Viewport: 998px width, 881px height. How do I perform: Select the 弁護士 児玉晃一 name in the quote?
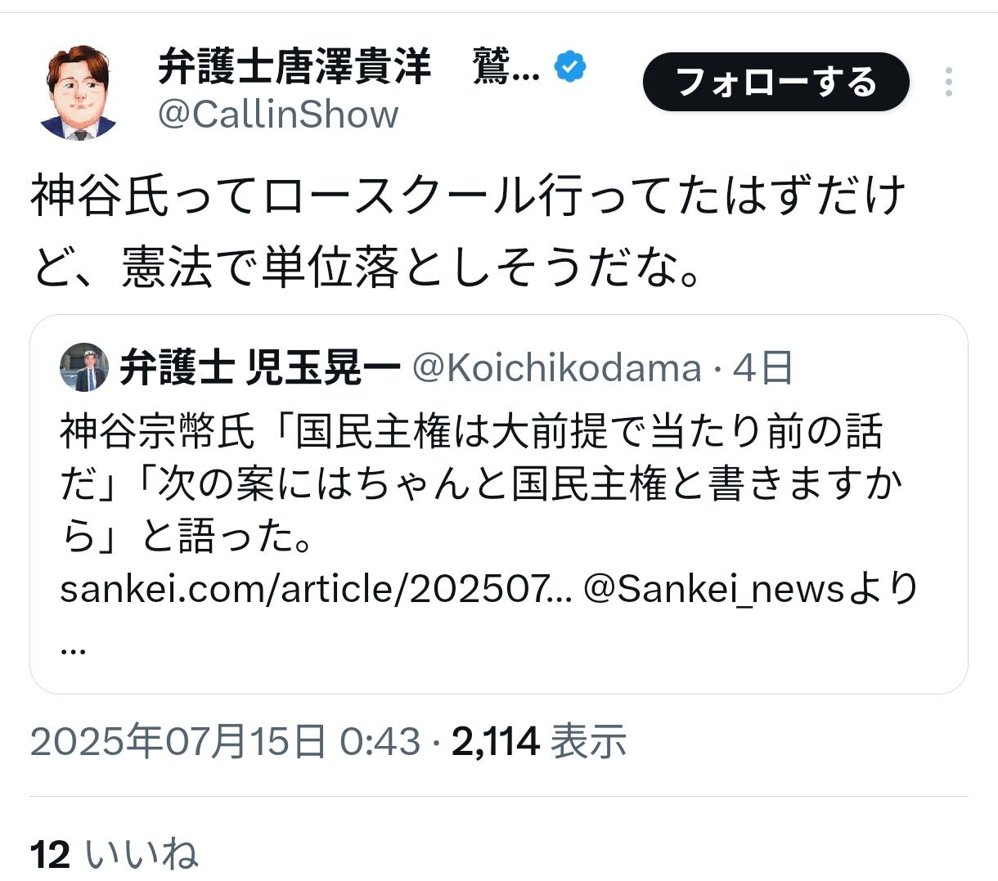coord(259,369)
